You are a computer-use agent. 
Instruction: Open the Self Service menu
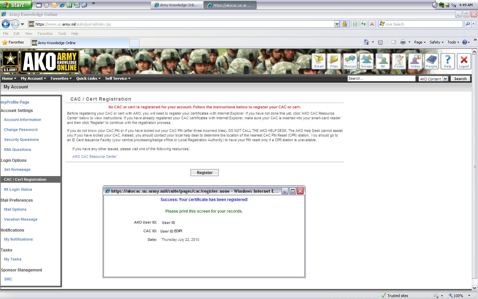pos(118,78)
